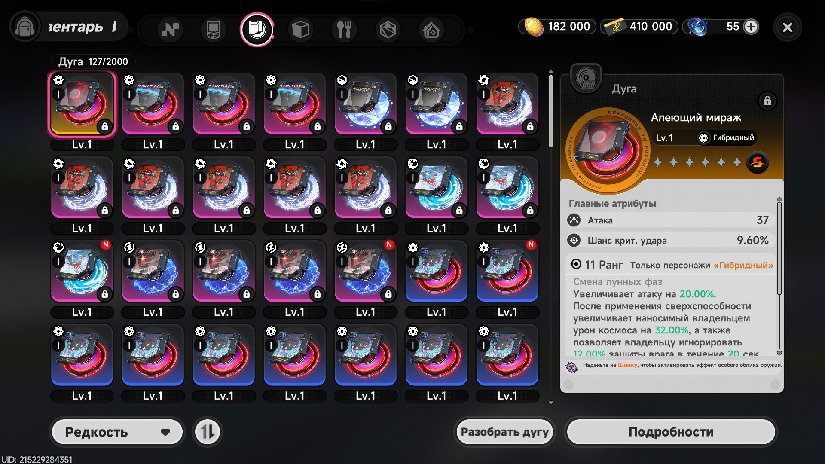Image resolution: width=825 pixels, height=464 pixels.
Task: Select the highlighted arc disc tab
Action: click(257, 29)
